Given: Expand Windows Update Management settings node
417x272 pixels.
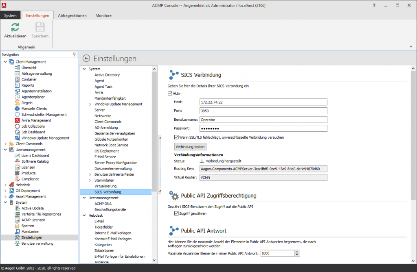Looking at the screenshot, I should 90,104.
